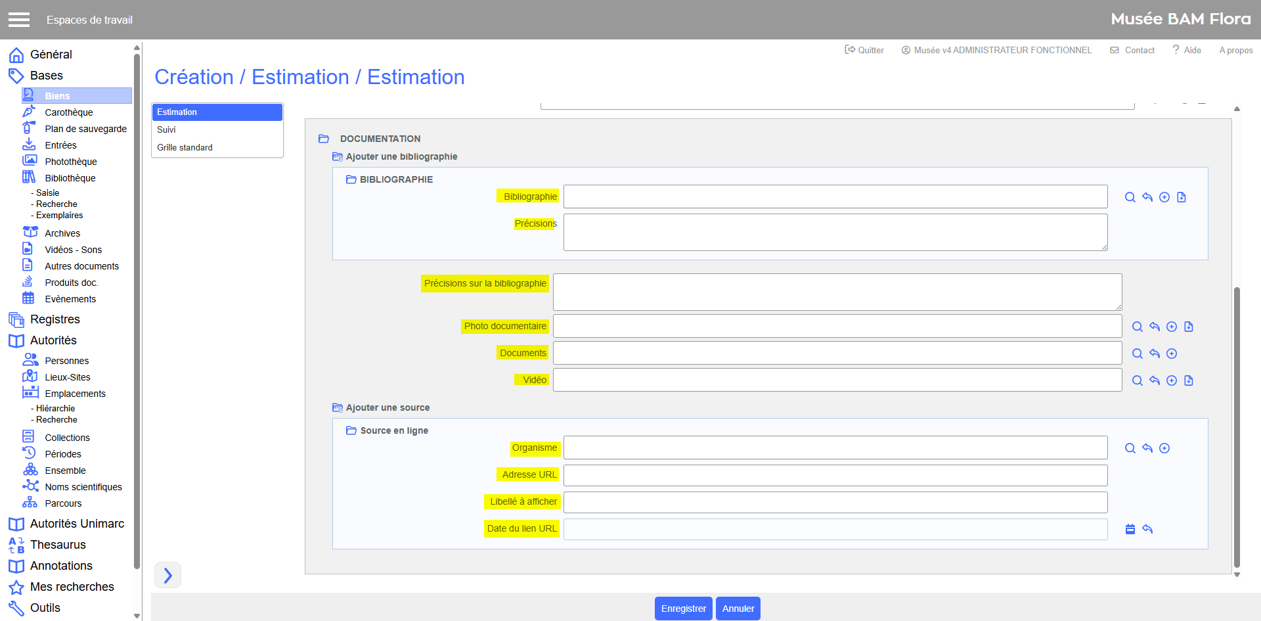Select the Grille standard tab
Image resolution: width=1261 pixels, height=621 pixels.
tap(185, 147)
